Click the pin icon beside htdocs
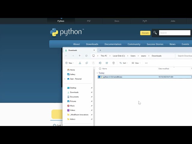Image resolution: width=192 pixels, height=144 pixels. tap(91, 119)
